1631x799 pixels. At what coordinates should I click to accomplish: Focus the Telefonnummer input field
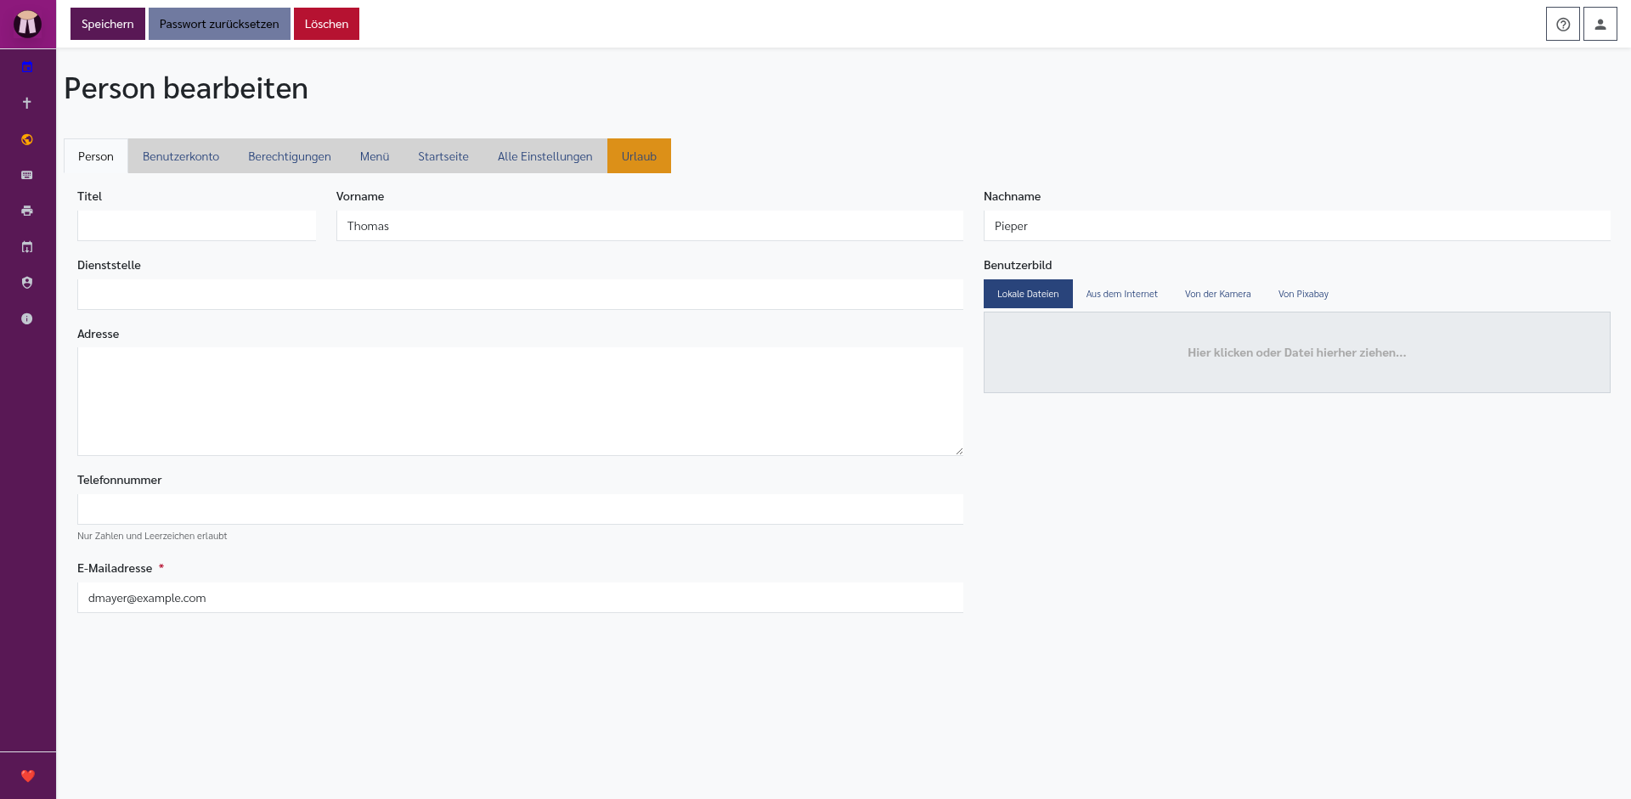pos(520,509)
